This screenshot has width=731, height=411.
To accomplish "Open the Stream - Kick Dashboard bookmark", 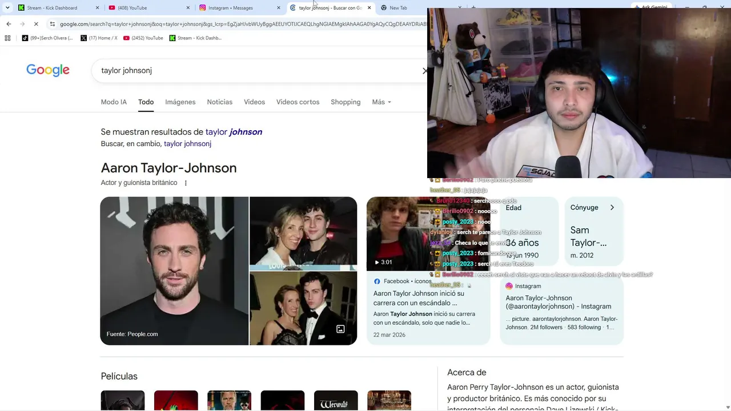I will (195, 38).
